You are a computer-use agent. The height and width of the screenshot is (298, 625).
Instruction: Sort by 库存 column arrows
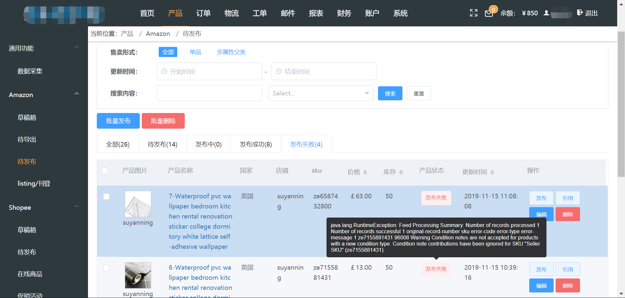pos(401,172)
